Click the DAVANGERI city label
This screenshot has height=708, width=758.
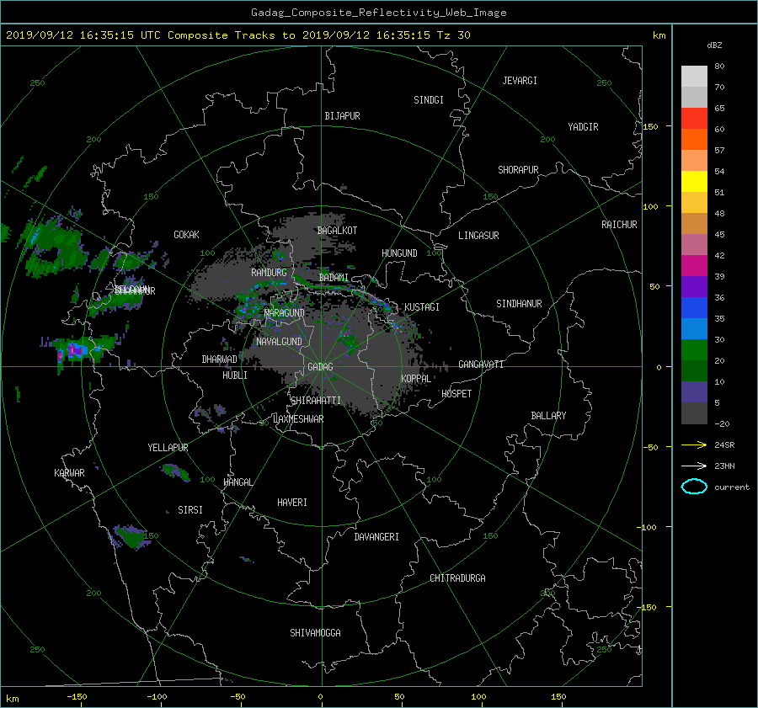(x=376, y=537)
